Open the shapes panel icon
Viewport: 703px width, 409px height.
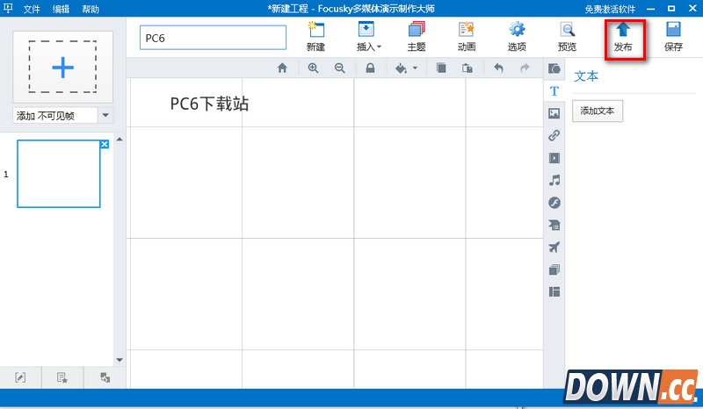tap(554, 68)
